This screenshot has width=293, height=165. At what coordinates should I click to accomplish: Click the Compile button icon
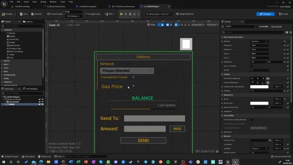point(4,14)
